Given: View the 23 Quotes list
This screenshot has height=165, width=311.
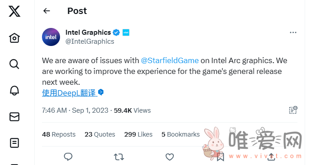Looking at the screenshot, I should [x=100, y=134].
